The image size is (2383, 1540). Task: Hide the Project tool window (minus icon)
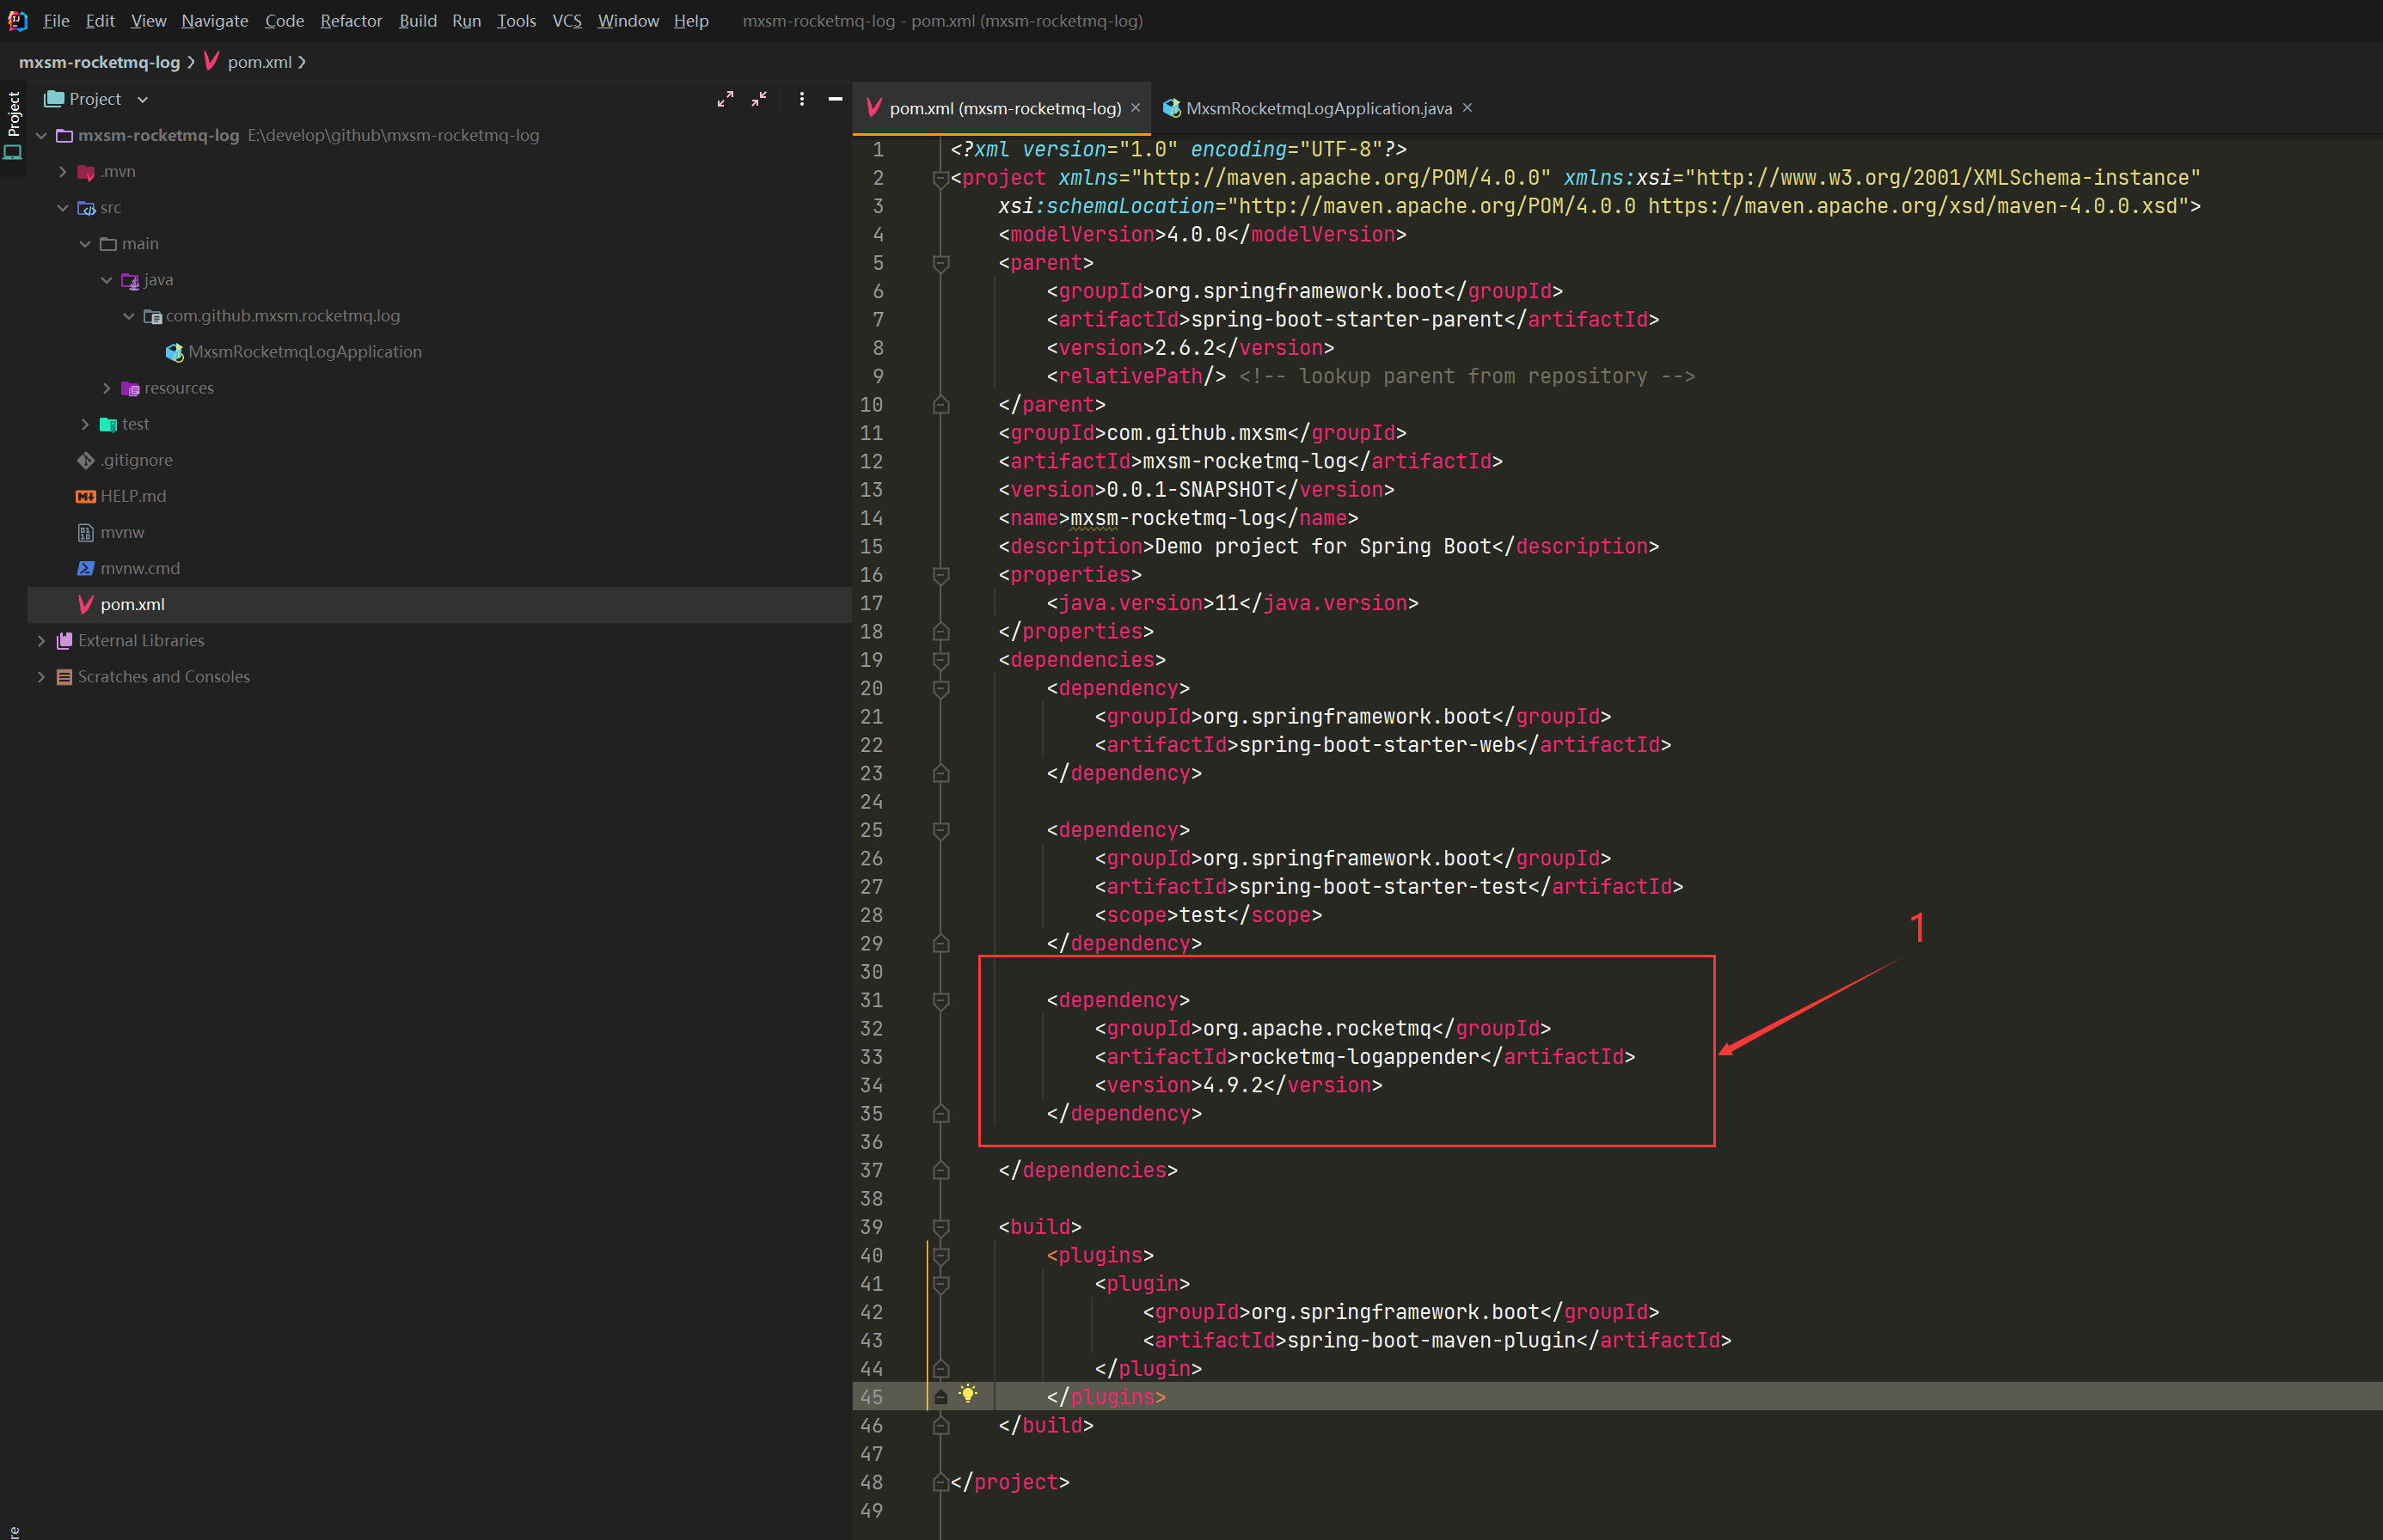(x=836, y=99)
